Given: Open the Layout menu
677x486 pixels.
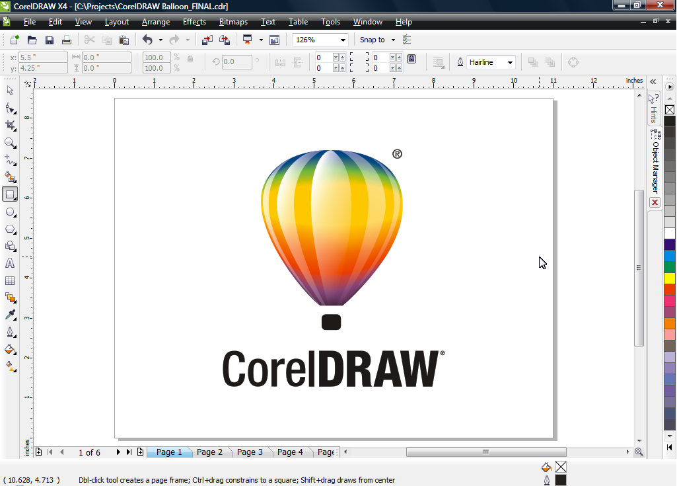Looking at the screenshot, I should 116,22.
